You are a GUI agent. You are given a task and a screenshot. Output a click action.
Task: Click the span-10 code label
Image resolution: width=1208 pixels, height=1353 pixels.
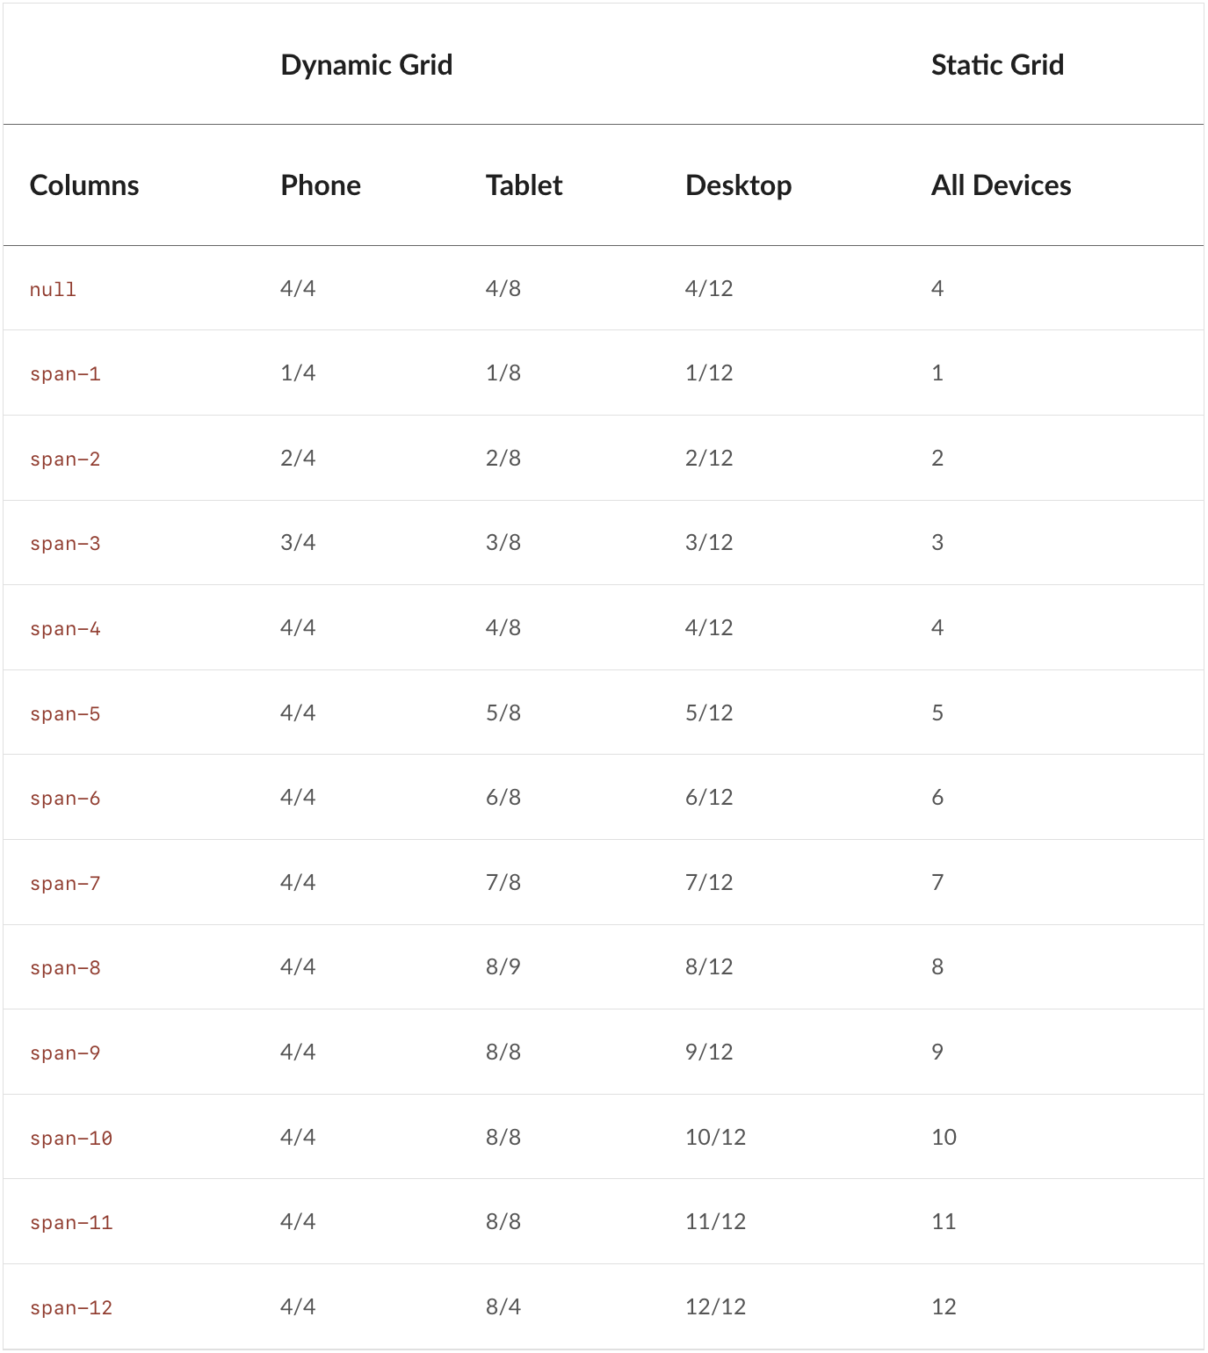coord(71,1139)
